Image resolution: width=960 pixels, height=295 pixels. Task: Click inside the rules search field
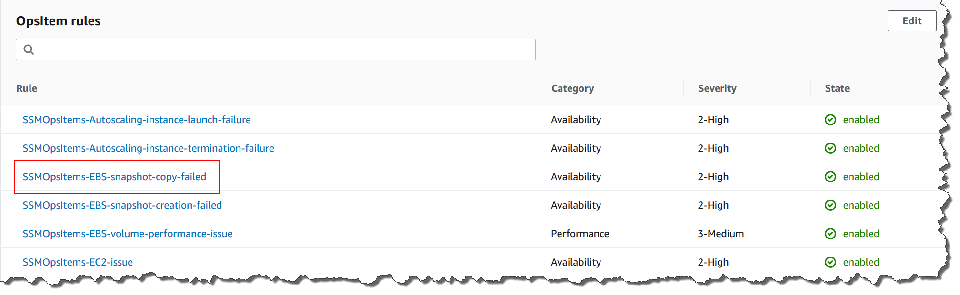pyautogui.click(x=276, y=49)
